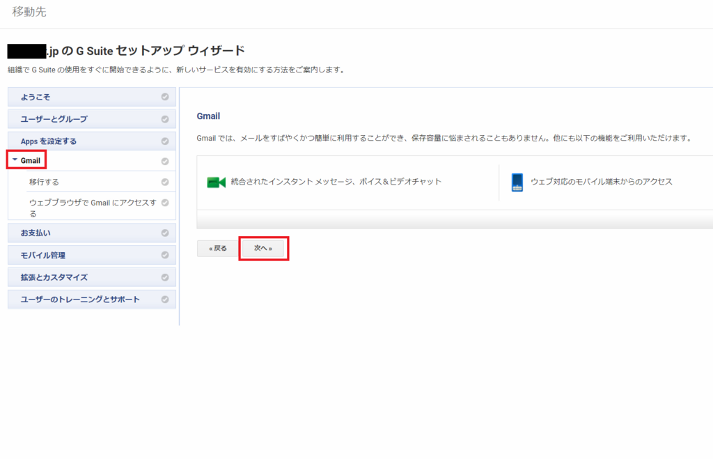Open the ようこそ section
713x459 pixels.
(x=92, y=97)
